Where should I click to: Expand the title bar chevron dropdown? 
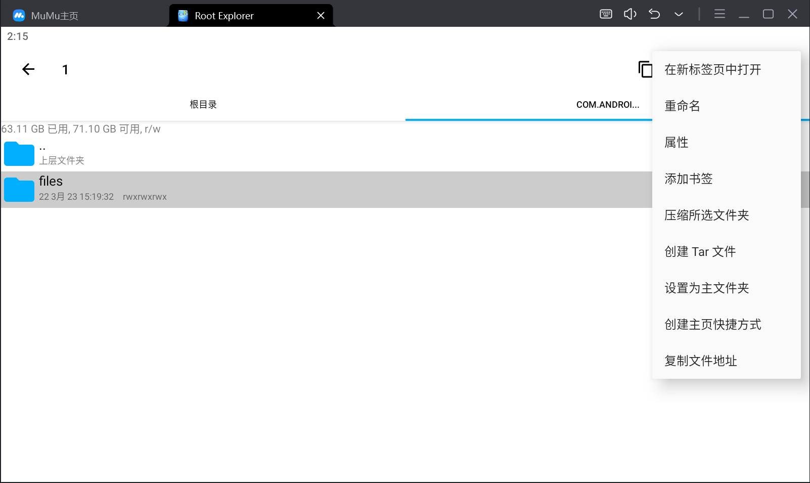pyautogui.click(x=679, y=14)
